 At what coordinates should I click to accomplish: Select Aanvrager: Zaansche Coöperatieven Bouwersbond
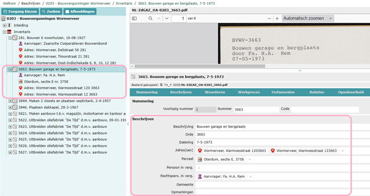pos(65,43)
